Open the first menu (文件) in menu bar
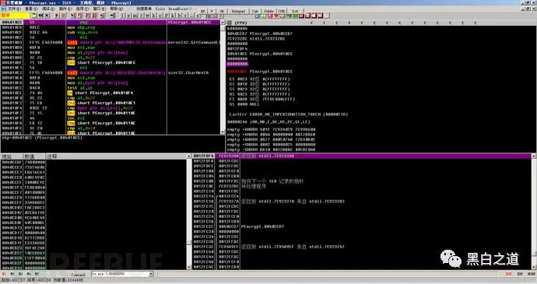 [x=14, y=9]
